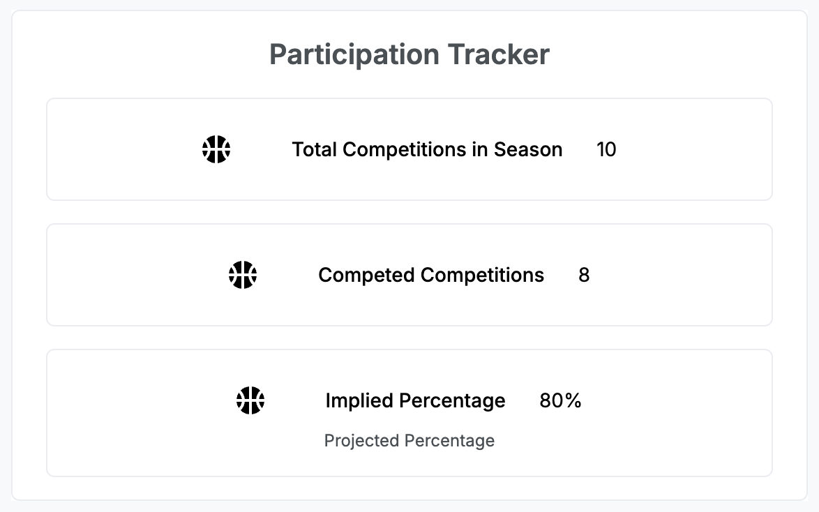Click the competed competitions value 8
This screenshot has width=819, height=512.
click(x=584, y=275)
